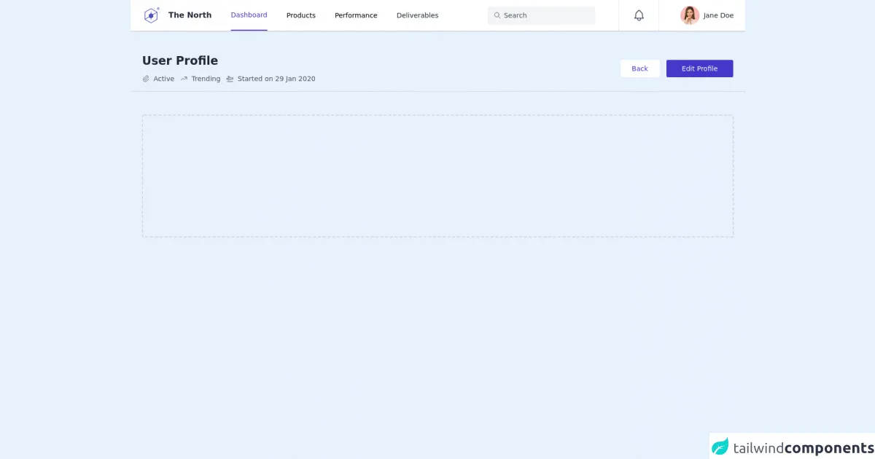Click The North brand name text
This screenshot has height=459, width=875.
[190, 15]
